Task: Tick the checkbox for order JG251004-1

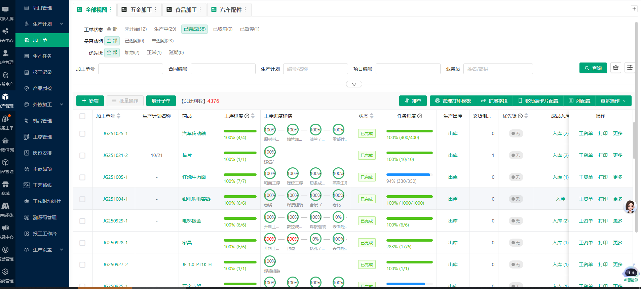Action: 82,199
